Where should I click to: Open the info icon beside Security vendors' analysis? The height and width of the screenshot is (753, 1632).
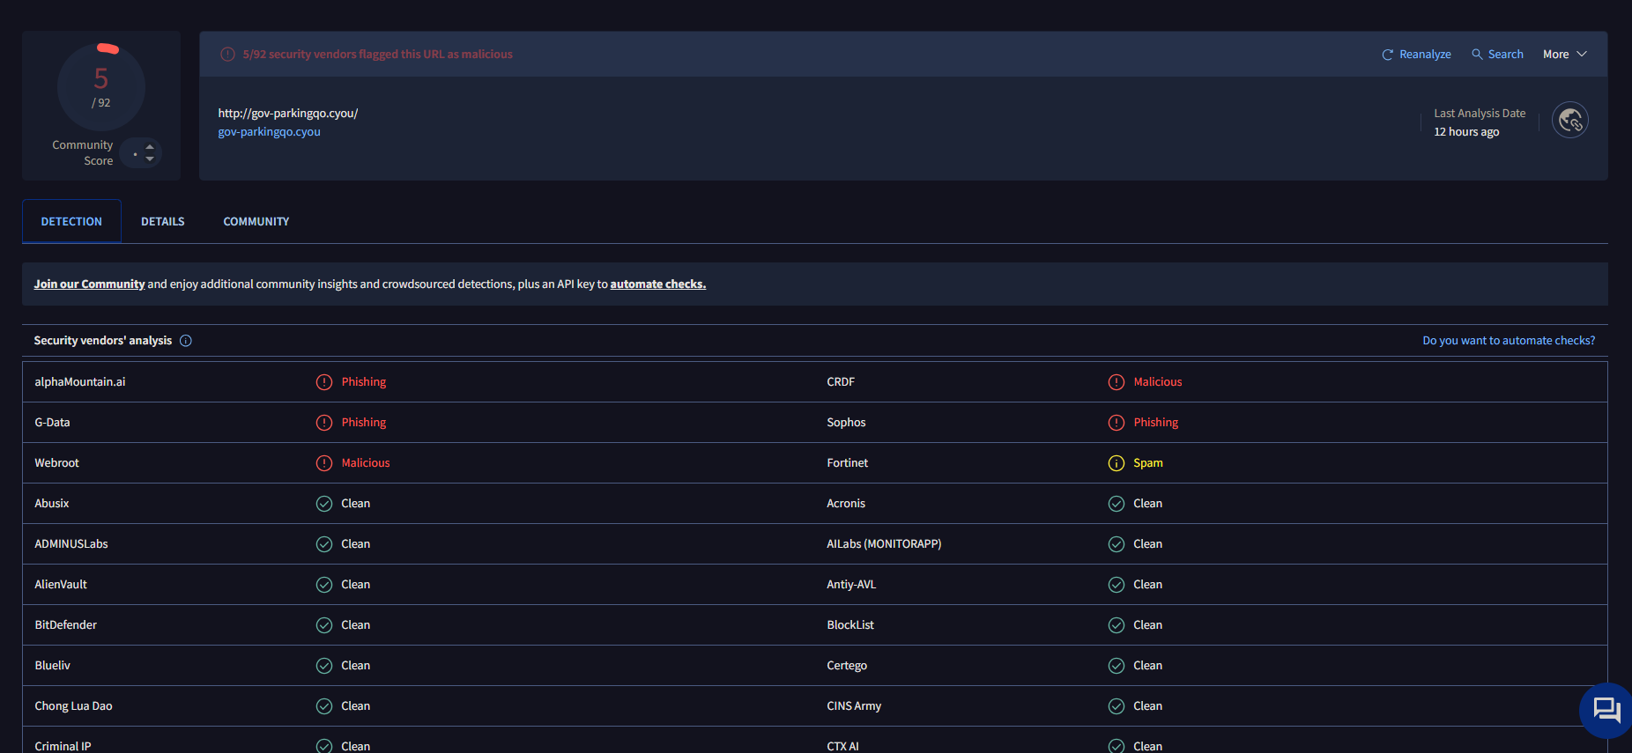coord(186,341)
